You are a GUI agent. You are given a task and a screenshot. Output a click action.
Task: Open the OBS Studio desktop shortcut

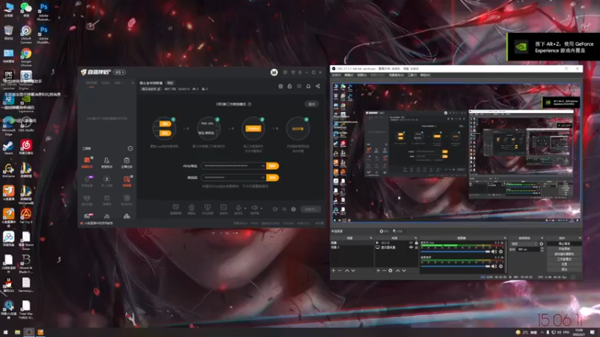pyautogui.click(x=26, y=123)
